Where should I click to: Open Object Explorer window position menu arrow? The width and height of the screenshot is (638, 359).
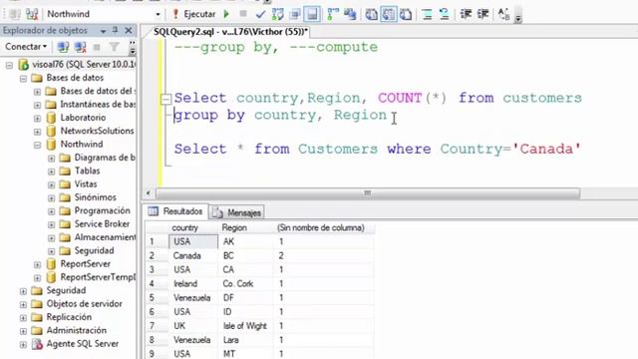click(x=103, y=31)
